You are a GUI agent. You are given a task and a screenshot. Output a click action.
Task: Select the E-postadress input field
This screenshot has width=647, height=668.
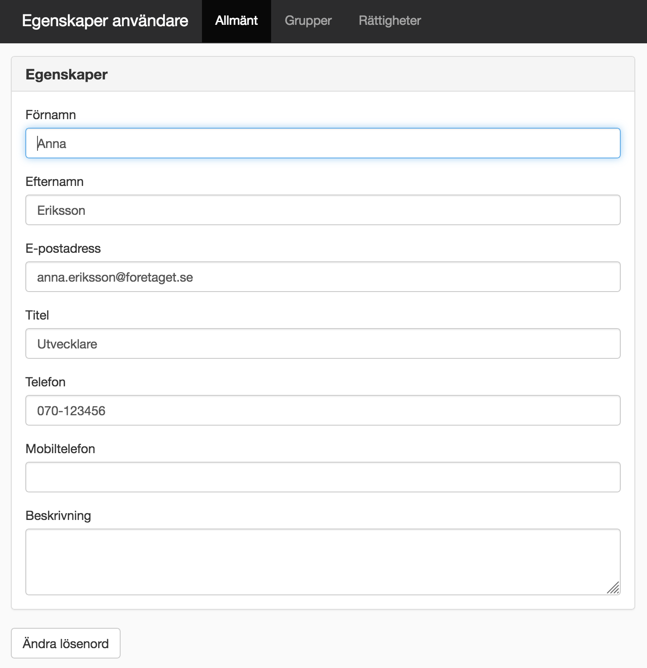point(323,277)
